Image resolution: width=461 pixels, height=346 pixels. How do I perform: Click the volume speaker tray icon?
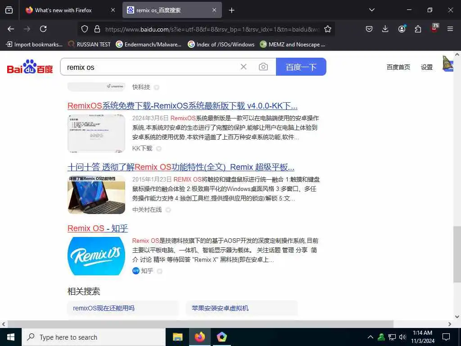[402, 337]
